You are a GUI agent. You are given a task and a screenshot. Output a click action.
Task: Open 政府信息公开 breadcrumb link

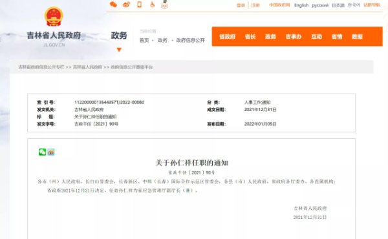[191, 40]
